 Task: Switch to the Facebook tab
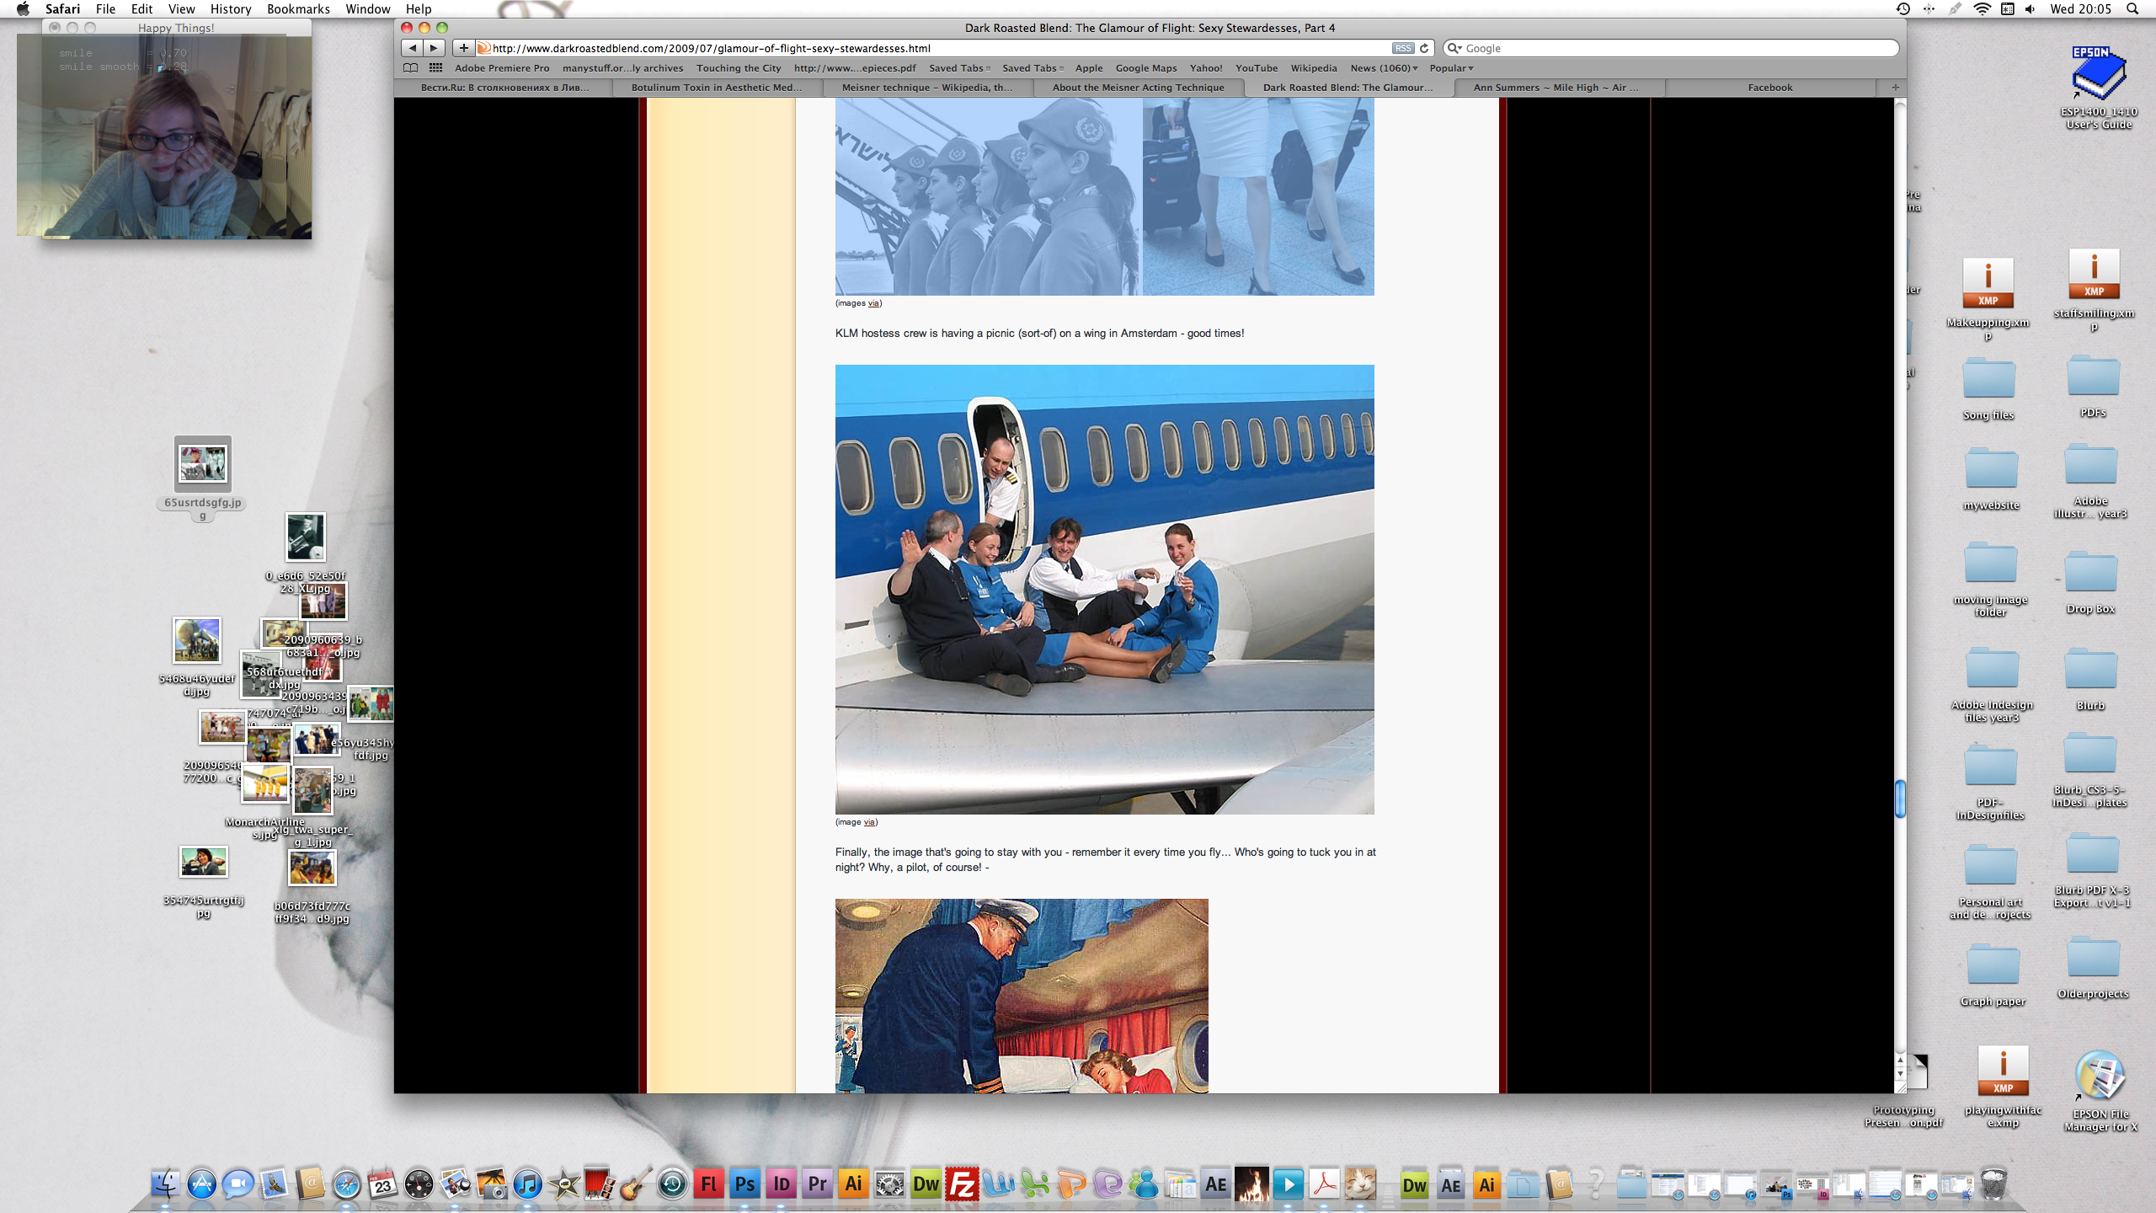[x=1769, y=88]
